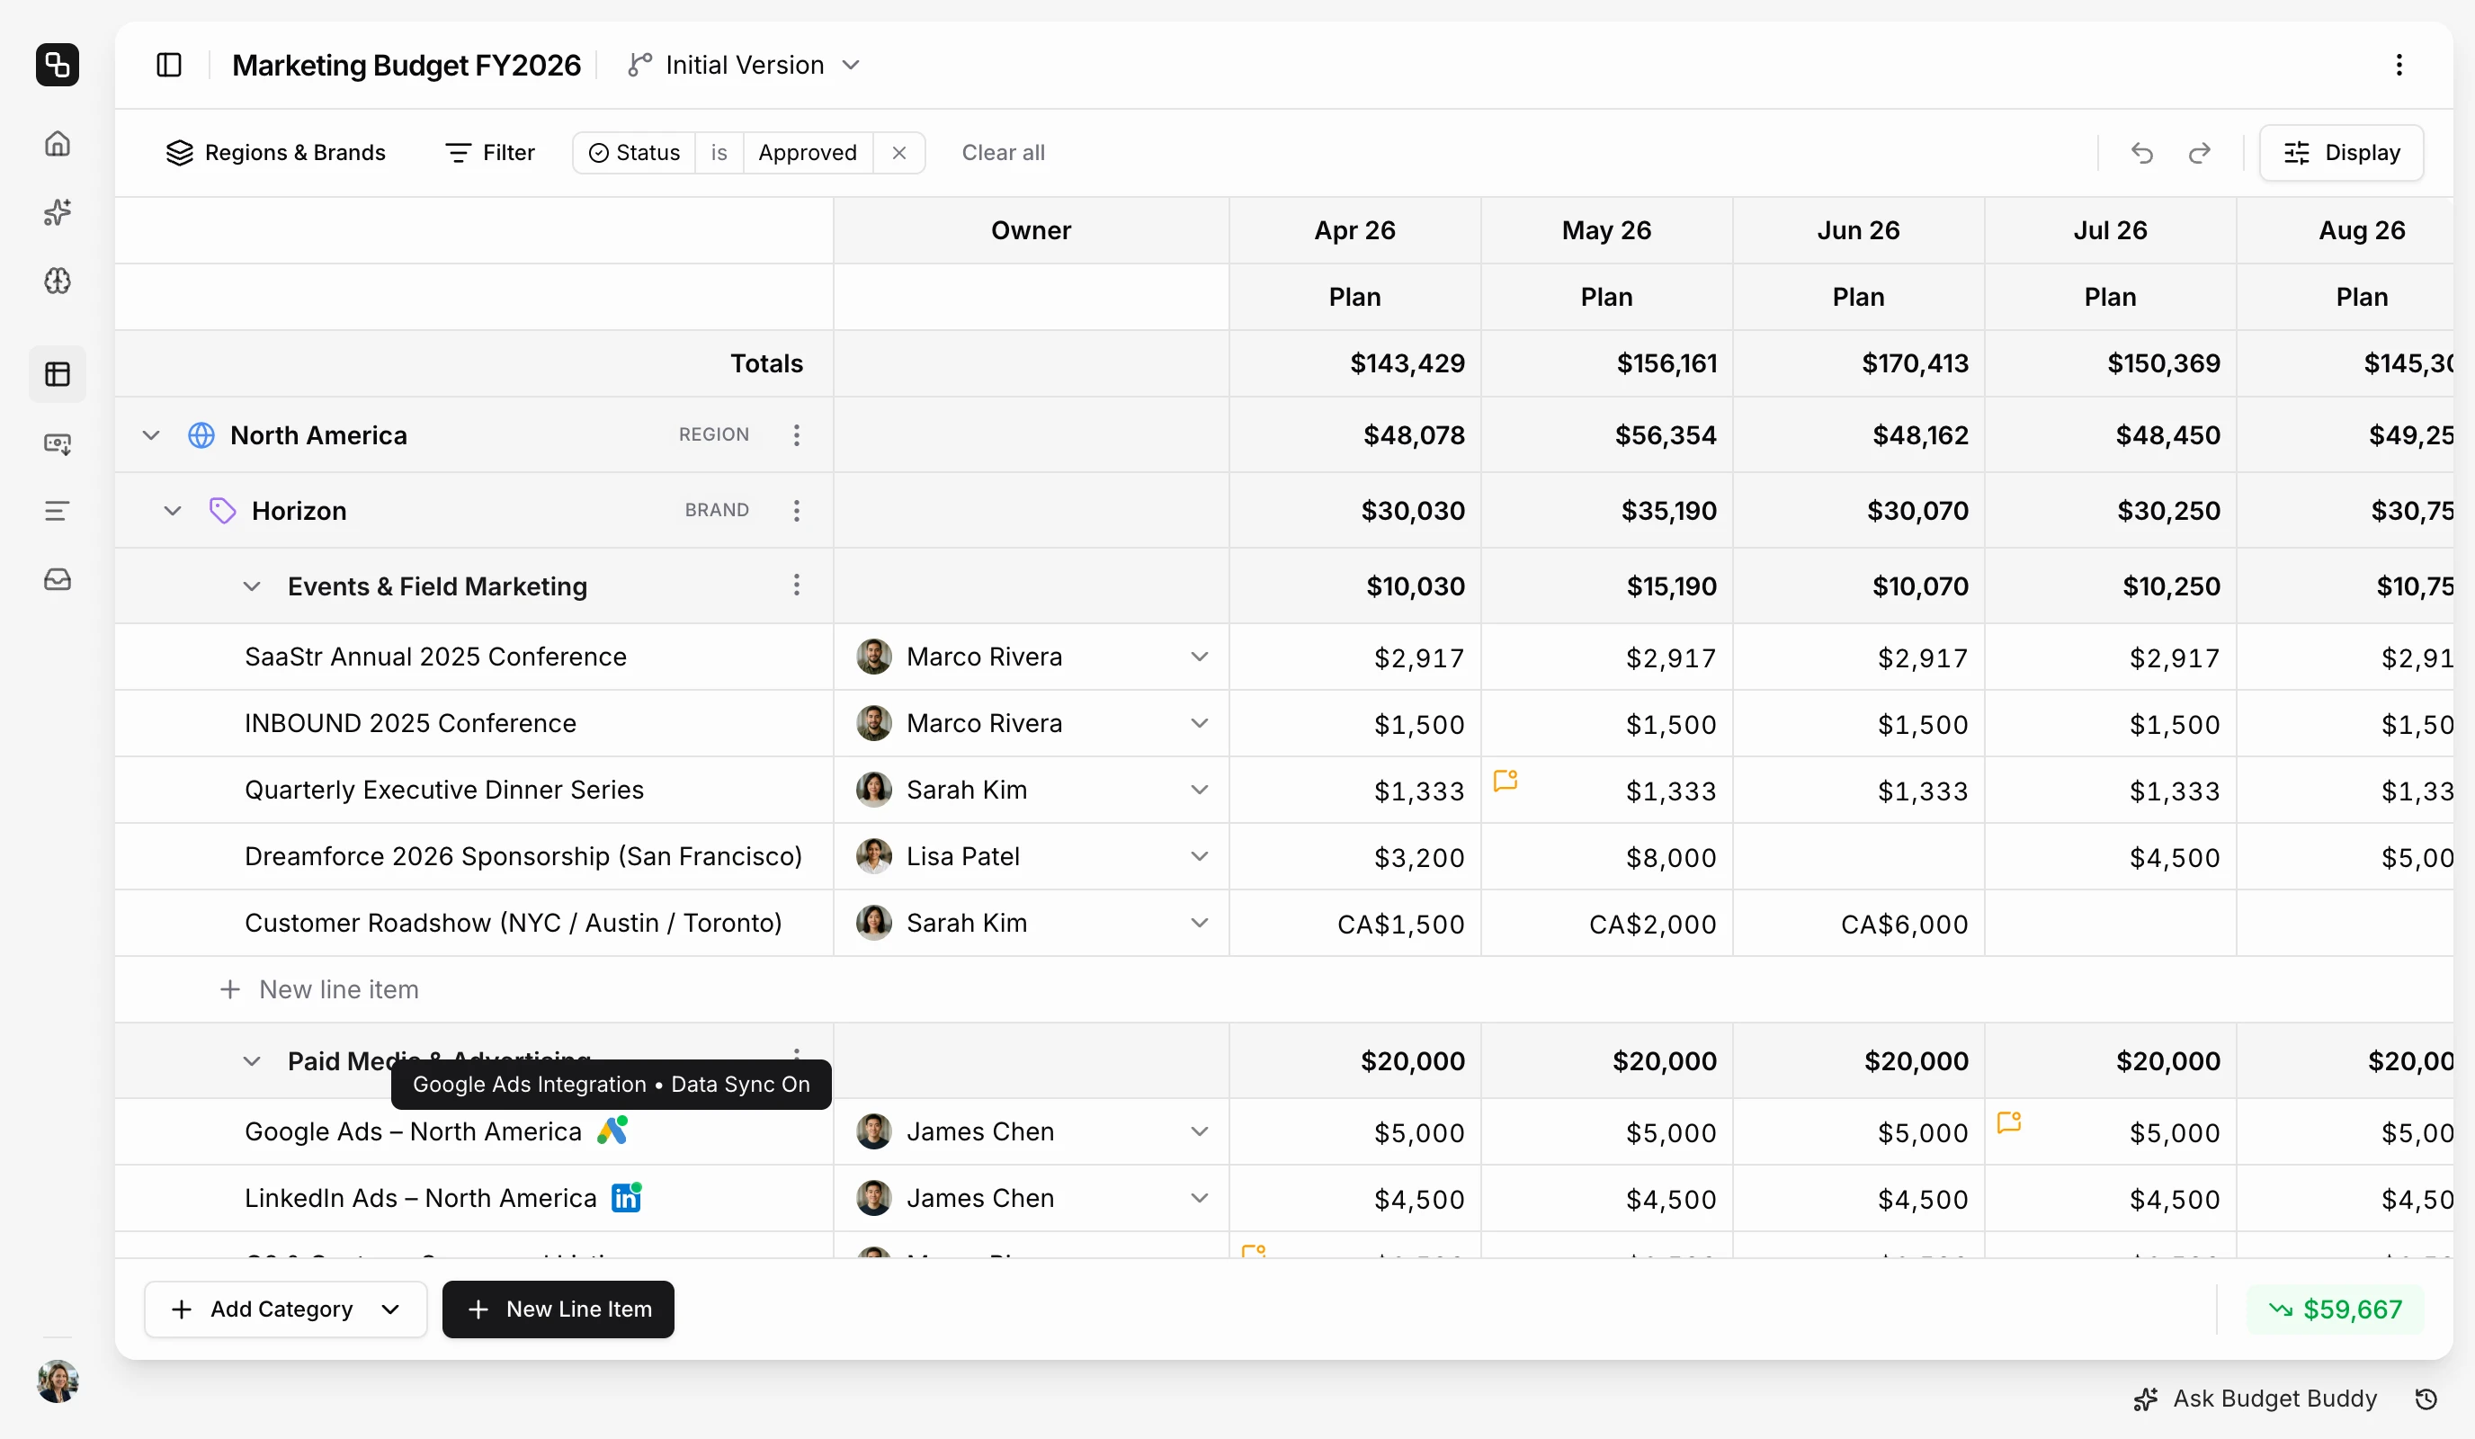
Task: Toggle the sidebar panel icon
Action: coord(169,65)
